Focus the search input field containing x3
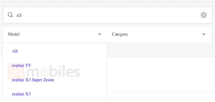This screenshot has width=215, height=102. (108, 15)
